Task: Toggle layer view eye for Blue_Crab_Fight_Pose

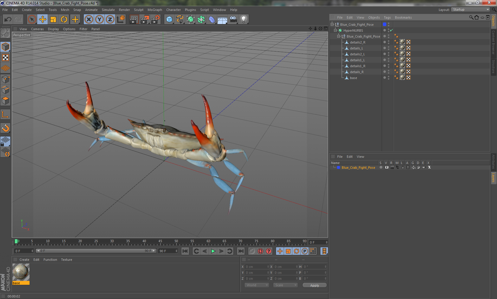Action: pos(387,167)
